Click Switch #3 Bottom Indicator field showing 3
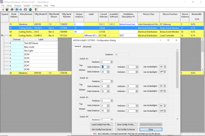The height and width of the screenshot is (136, 205). pyautogui.click(x=131, y=111)
